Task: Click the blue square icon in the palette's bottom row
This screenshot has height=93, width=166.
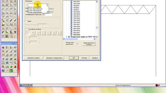Action: pyautogui.click(x=3, y=71)
